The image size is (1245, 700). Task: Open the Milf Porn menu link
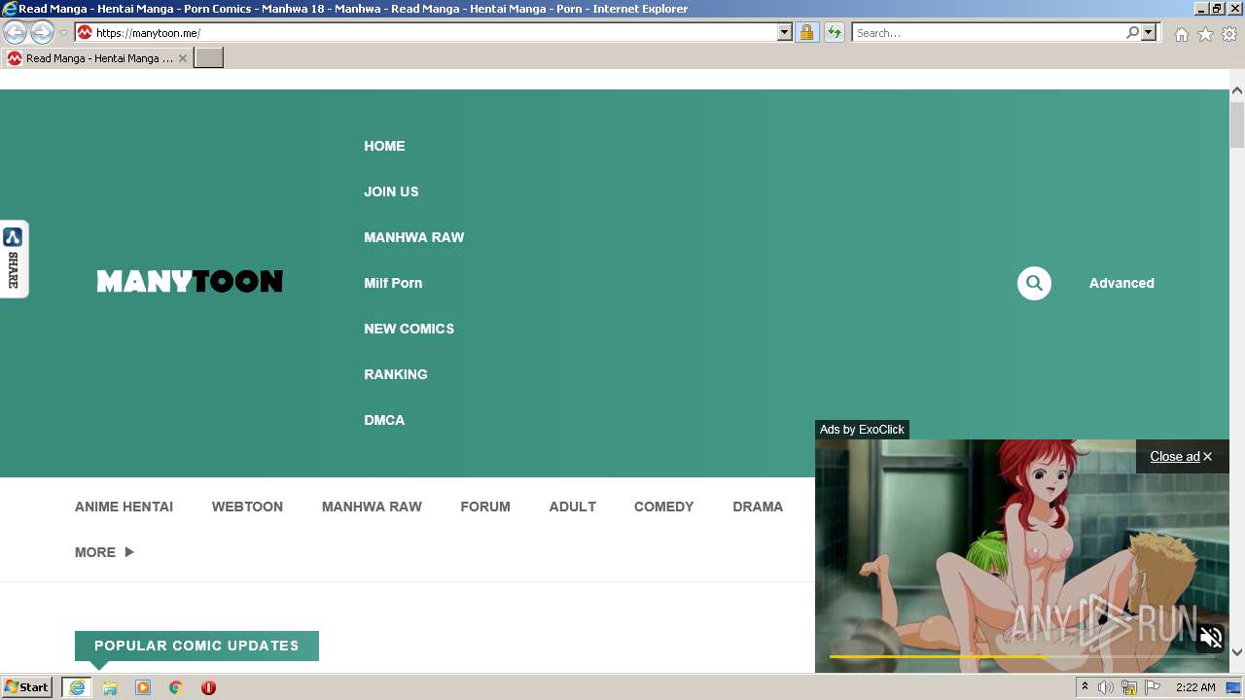click(393, 283)
